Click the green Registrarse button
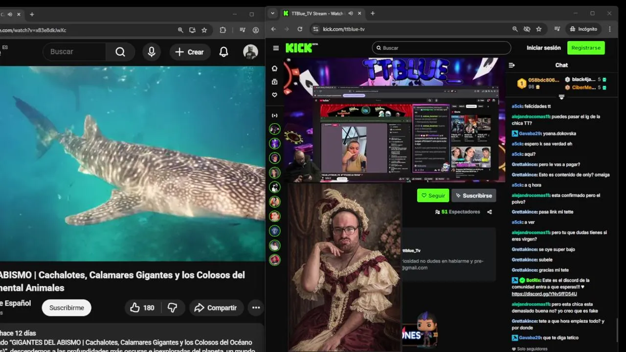The height and width of the screenshot is (352, 626). [x=586, y=48]
